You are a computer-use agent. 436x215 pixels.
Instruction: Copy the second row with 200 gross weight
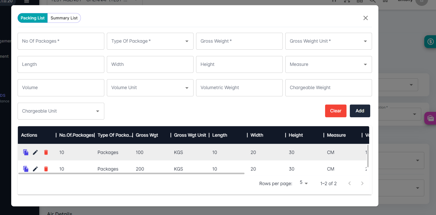click(x=26, y=169)
